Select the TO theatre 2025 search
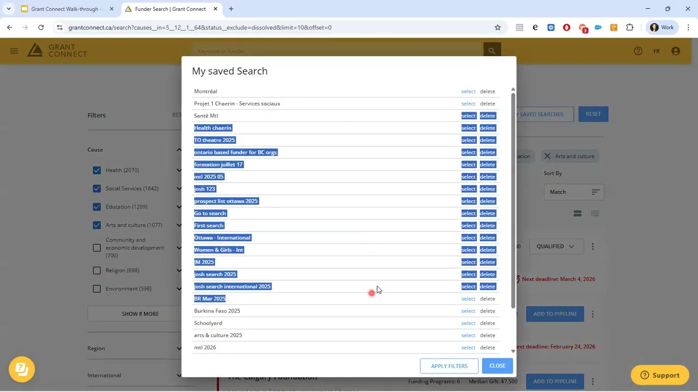This screenshot has width=698, height=392. (x=468, y=140)
